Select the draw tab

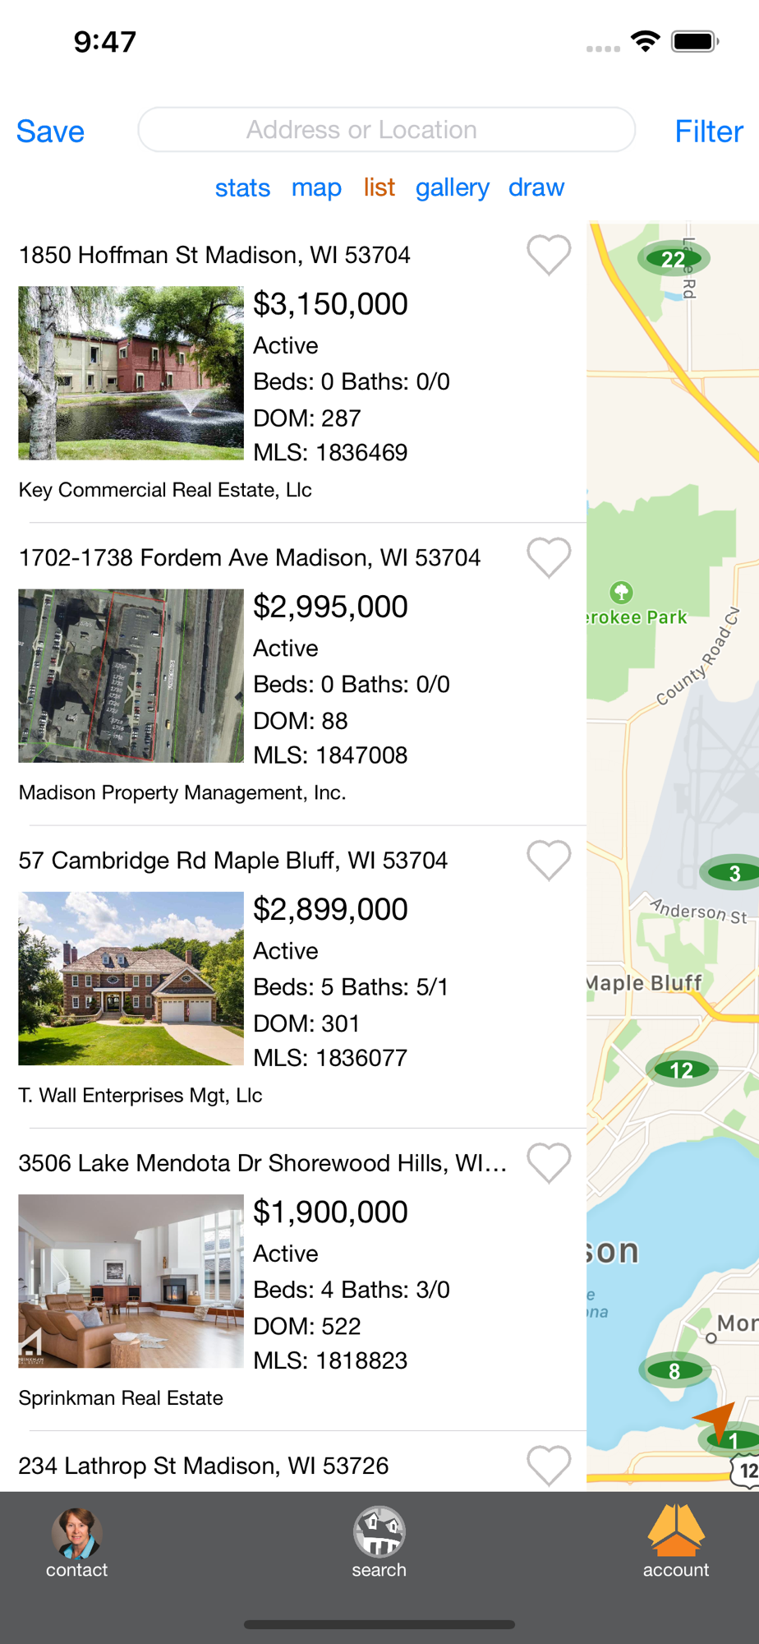click(536, 187)
